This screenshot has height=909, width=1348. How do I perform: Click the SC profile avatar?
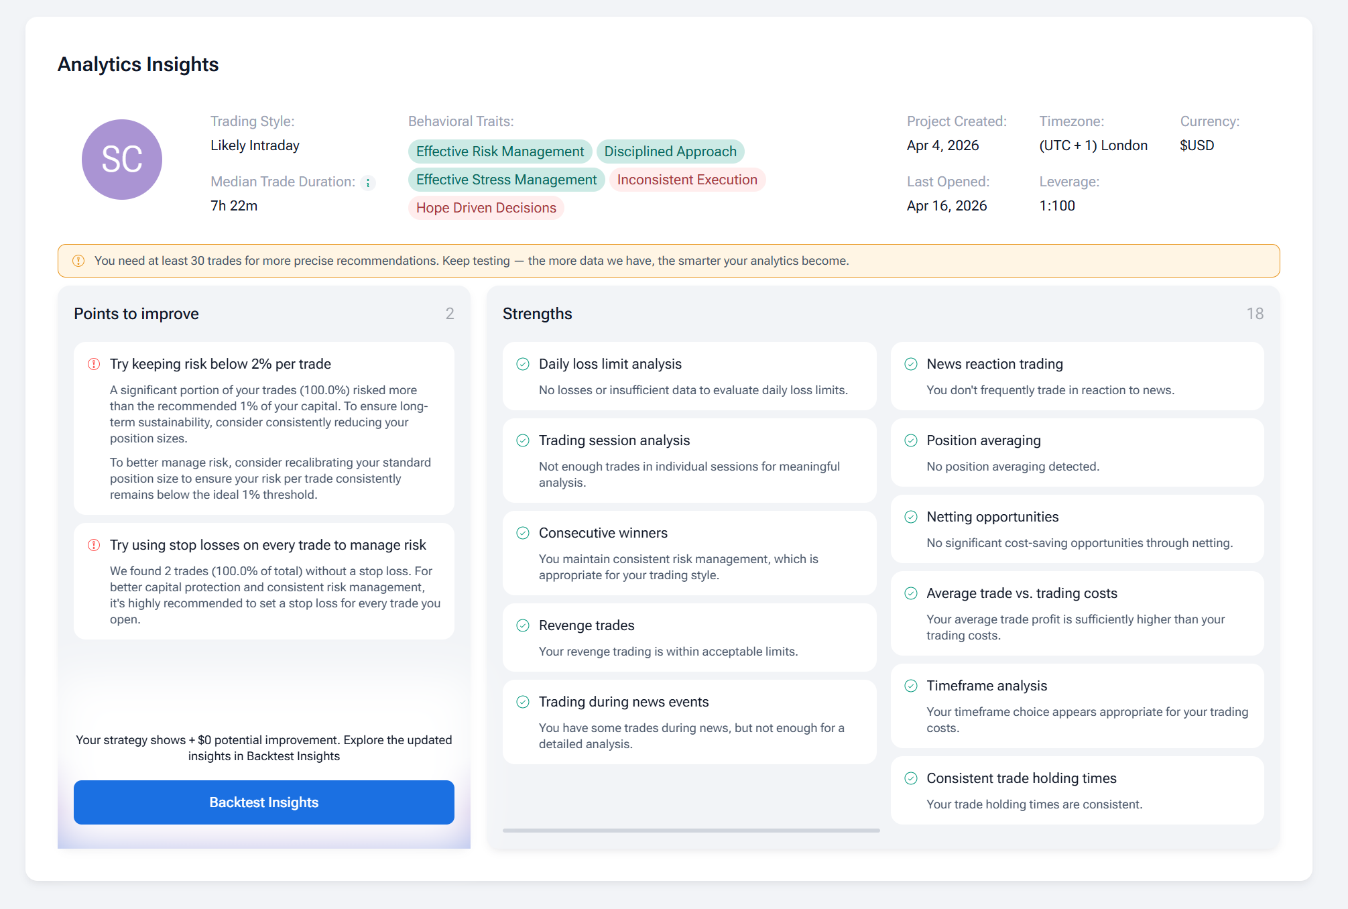(x=122, y=160)
